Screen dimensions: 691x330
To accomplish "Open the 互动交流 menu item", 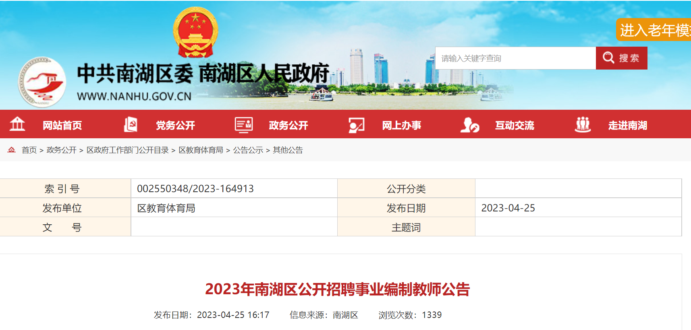I will pyautogui.click(x=515, y=125).
